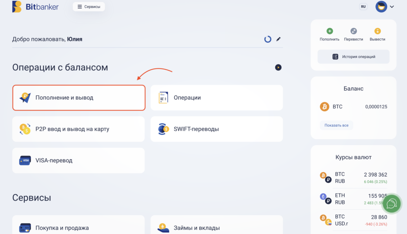
Task: Click the refresh spinner icon near welcome
Action: [268, 39]
